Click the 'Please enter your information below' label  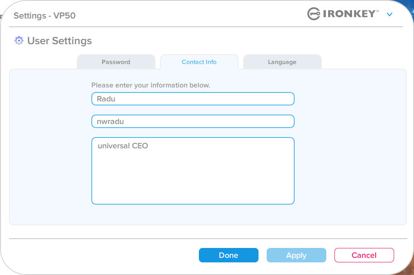151,85
